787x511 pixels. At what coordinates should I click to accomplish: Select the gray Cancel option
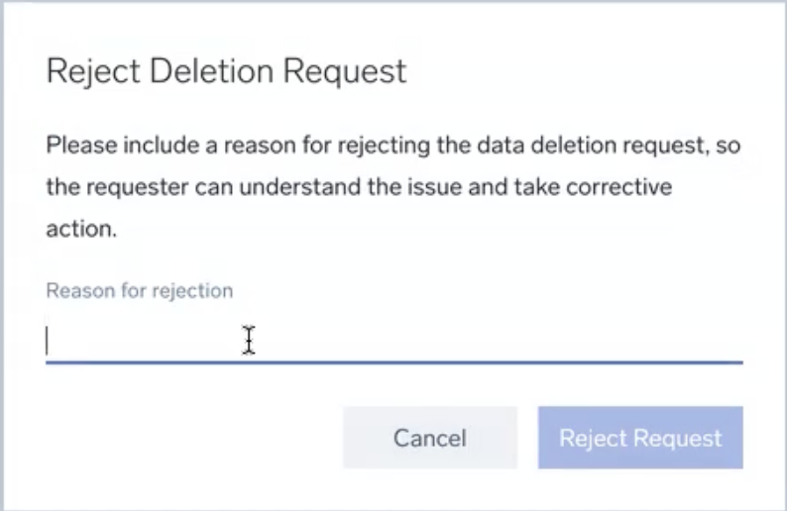[429, 438]
